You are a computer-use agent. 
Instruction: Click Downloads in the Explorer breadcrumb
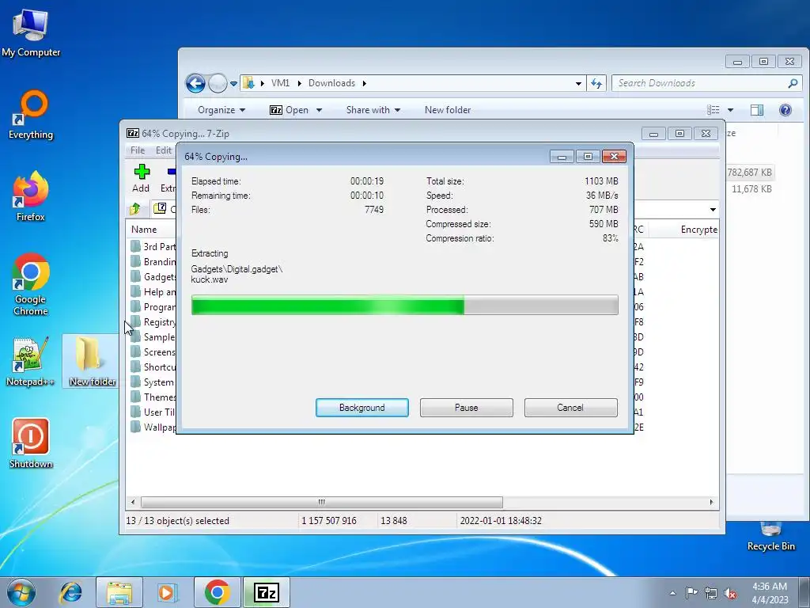[331, 82]
